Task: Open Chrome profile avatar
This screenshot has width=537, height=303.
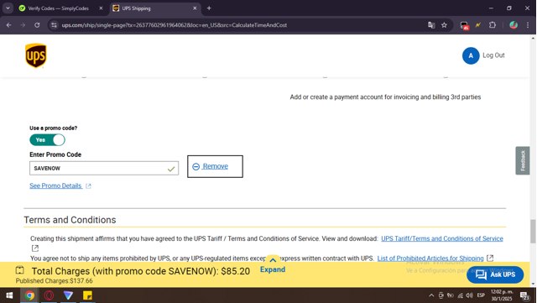Action: 514,25
